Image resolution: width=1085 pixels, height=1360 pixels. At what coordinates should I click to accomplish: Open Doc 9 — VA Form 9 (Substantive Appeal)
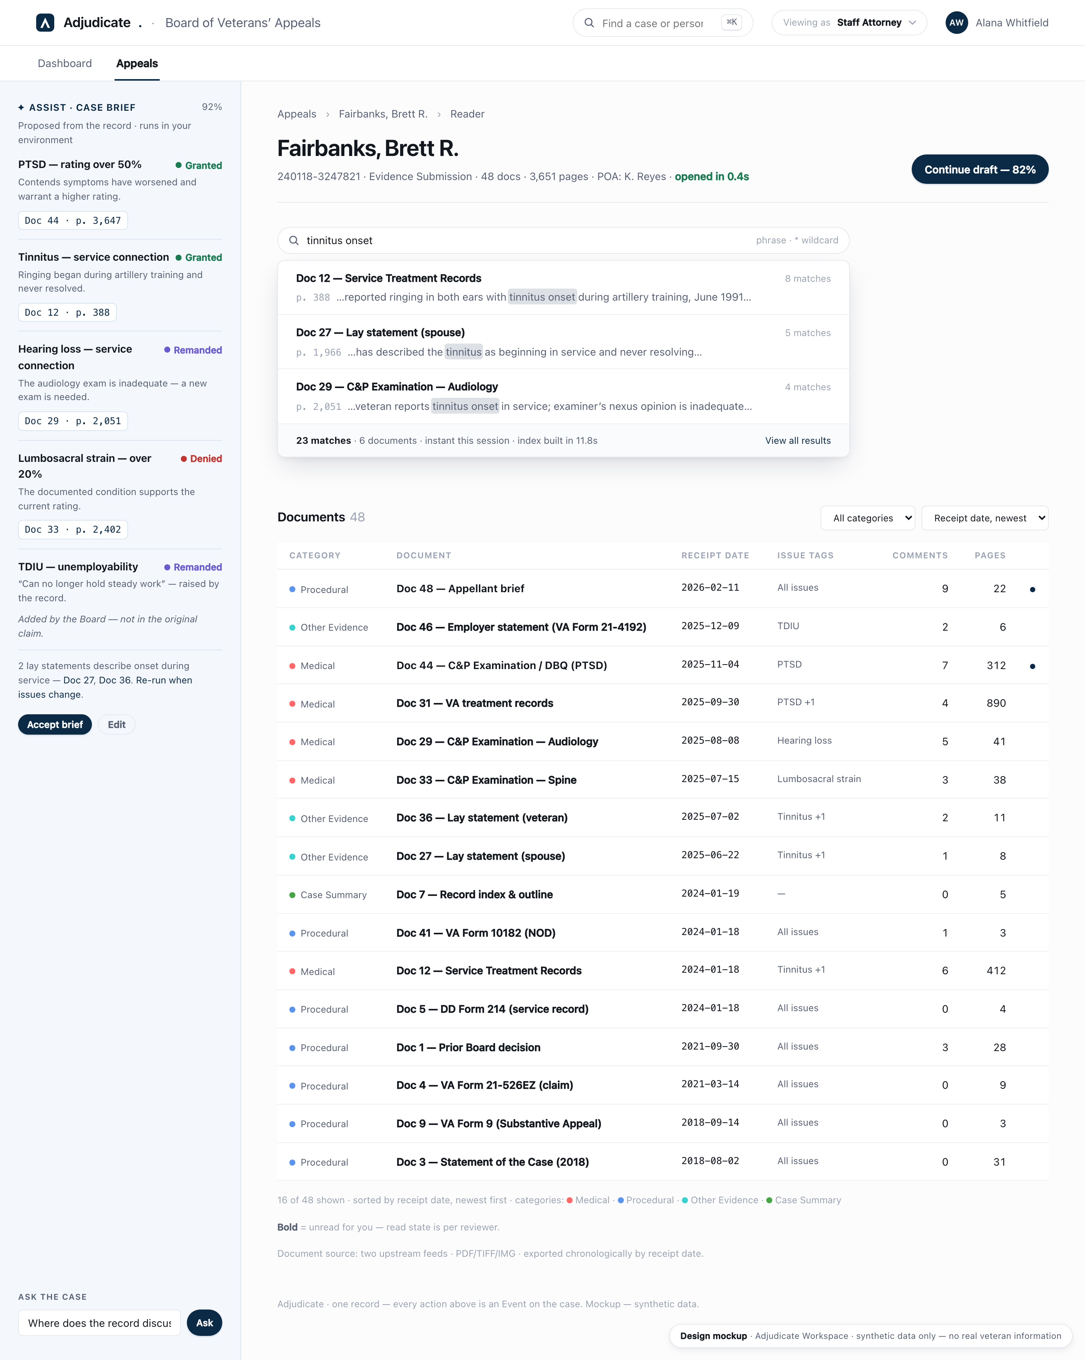pyautogui.click(x=498, y=1123)
